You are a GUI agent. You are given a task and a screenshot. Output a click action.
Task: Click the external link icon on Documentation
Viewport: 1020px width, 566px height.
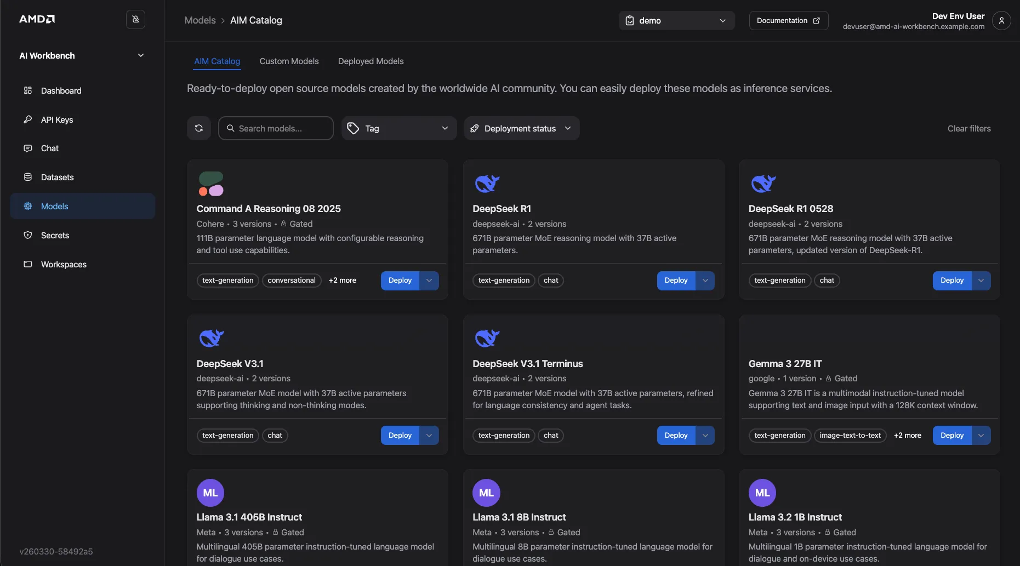(817, 20)
